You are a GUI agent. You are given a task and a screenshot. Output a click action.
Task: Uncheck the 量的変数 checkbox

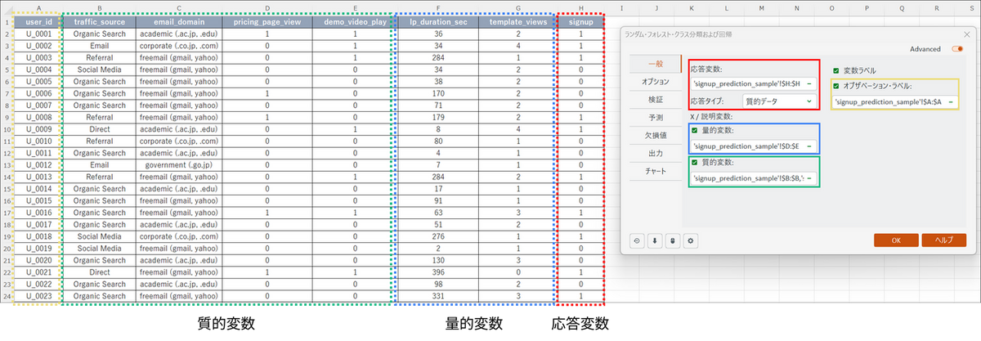[x=695, y=131]
